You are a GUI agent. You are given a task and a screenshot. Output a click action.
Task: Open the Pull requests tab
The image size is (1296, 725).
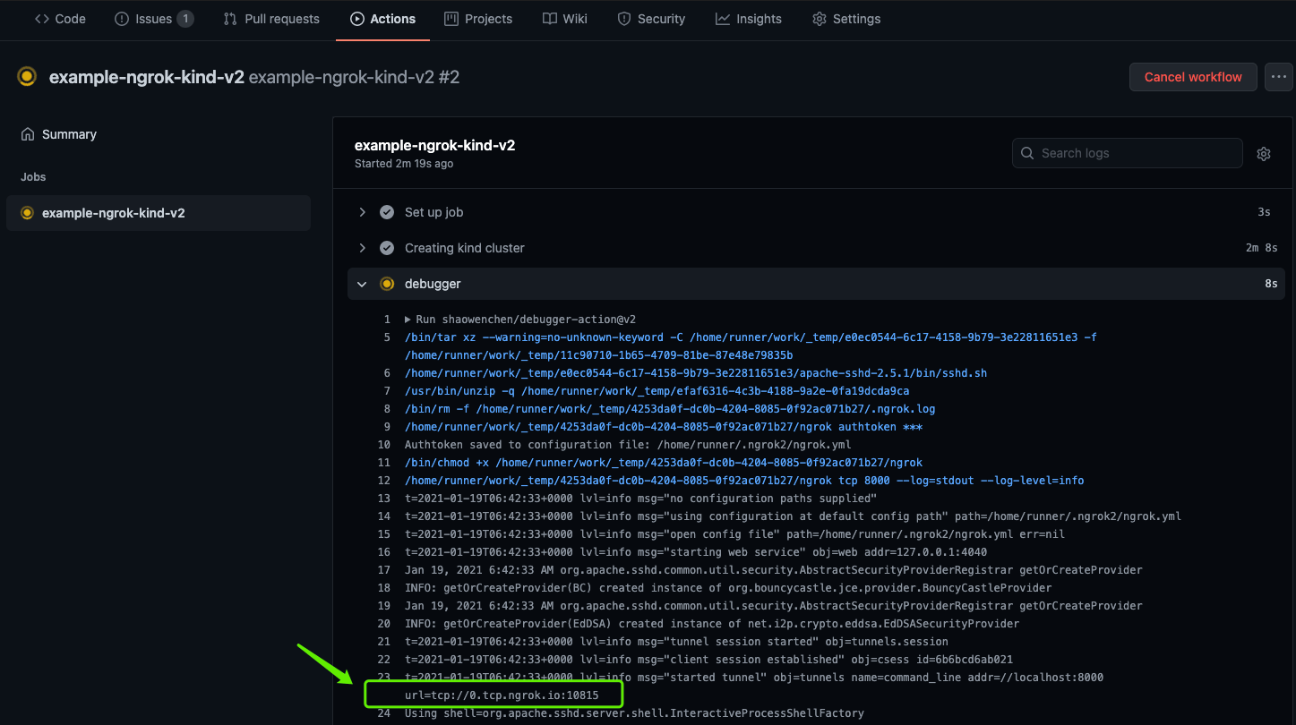[271, 19]
